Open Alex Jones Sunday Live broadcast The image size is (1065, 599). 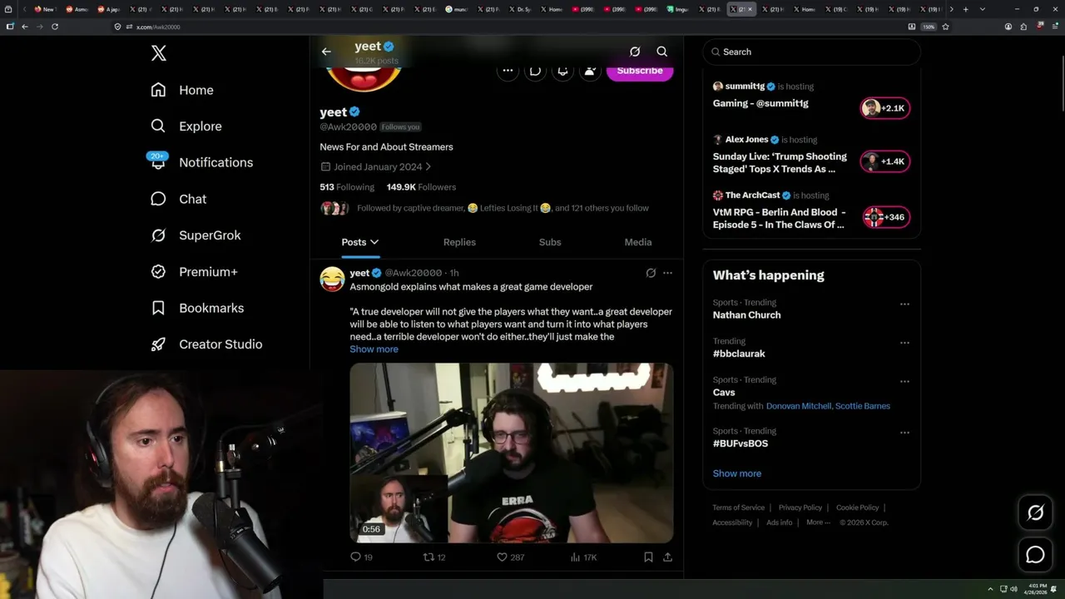point(780,162)
